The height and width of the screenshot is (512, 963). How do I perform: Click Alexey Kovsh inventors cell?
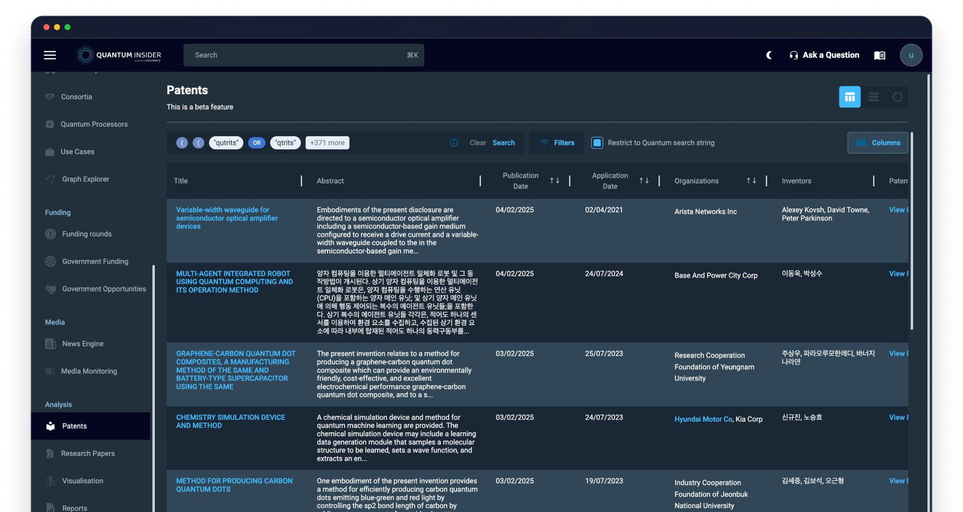pos(825,214)
